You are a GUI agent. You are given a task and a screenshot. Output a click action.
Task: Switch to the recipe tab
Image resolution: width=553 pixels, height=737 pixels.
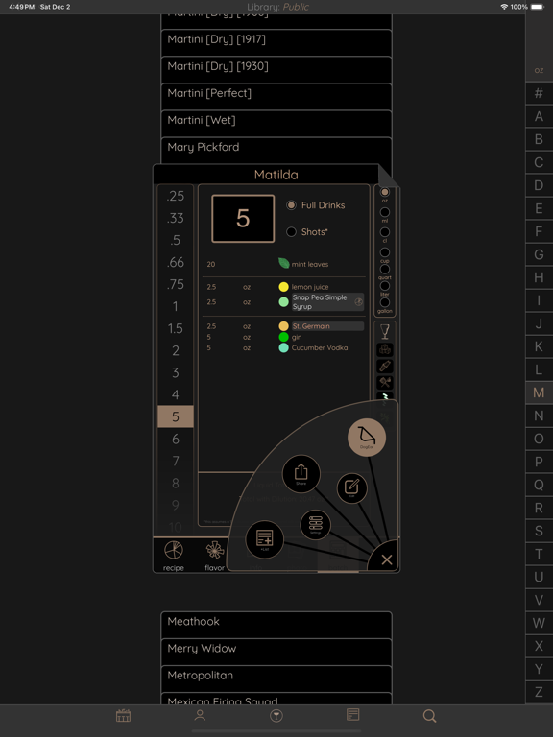(x=174, y=555)
